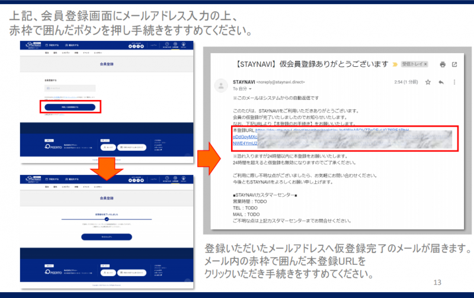Click the STAYNAVI logo on the upper registration page
This screenshot has height=298, width=474.
pos(33,46)
